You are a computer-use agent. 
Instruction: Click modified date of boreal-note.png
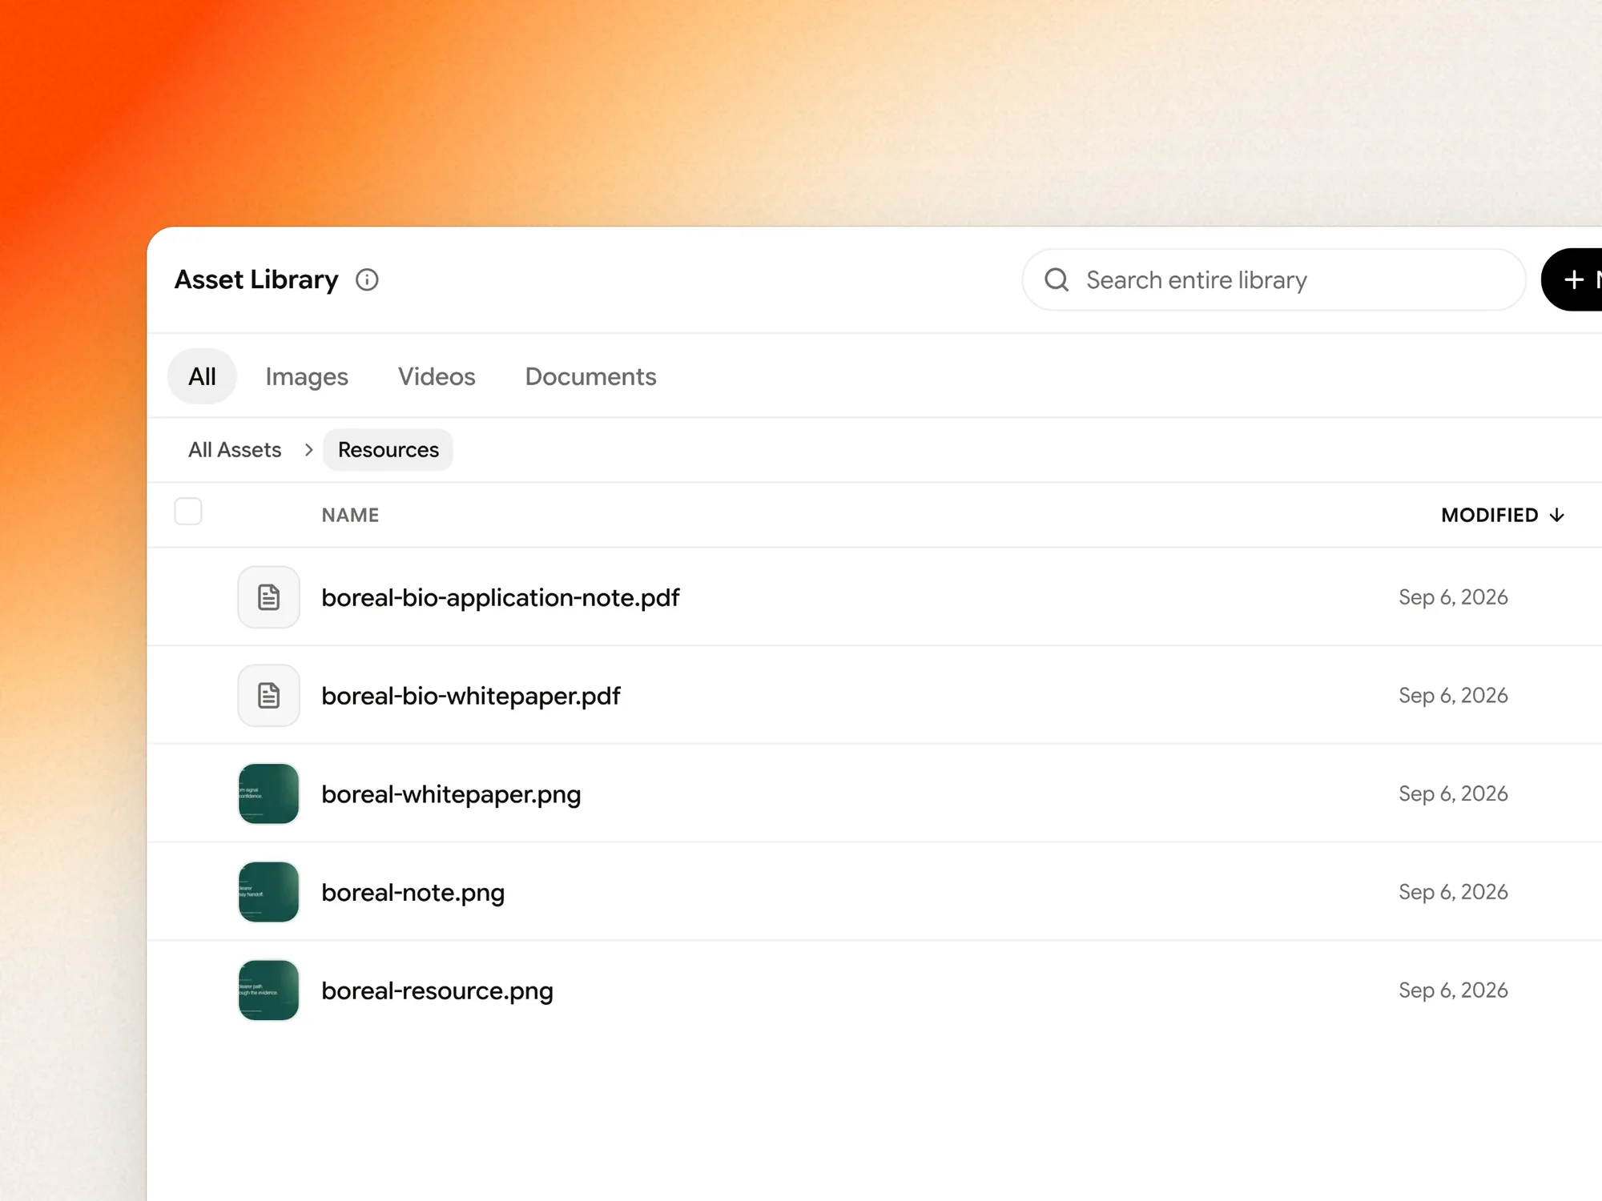click(x=1453, y=892)
